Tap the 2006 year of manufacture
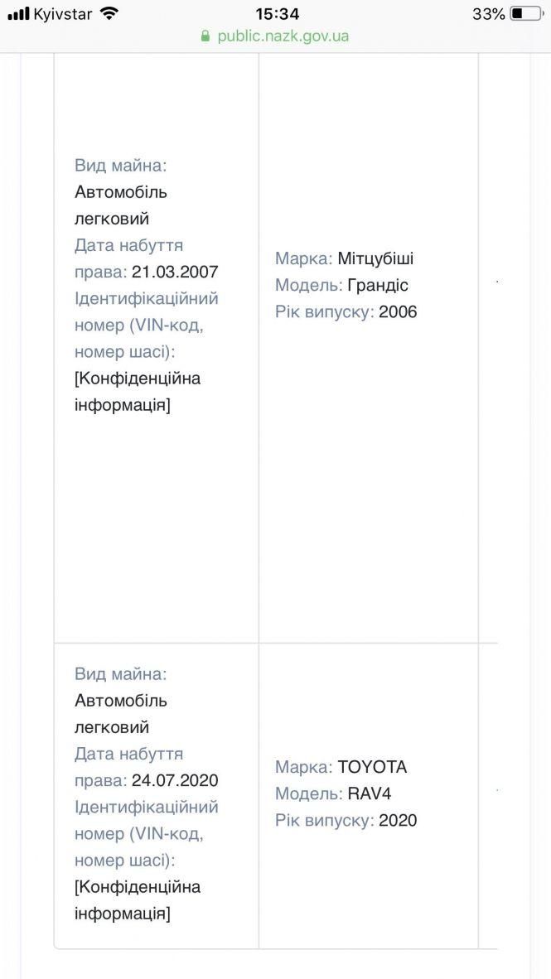The image size is (551, 979). point(398,311)
